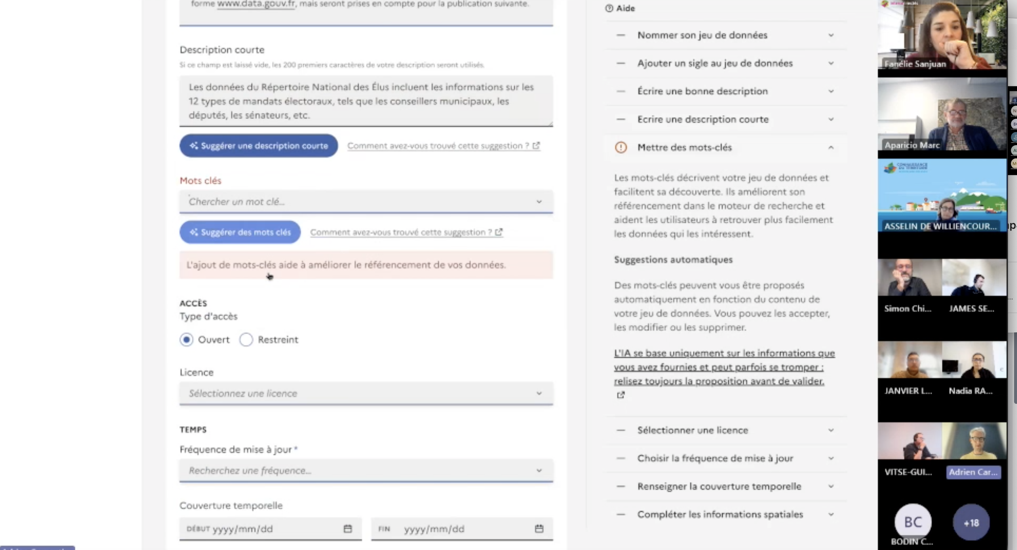The width and height of the screenshot is (1017, 550).
Task: Open the www.data.gouv.fr link
Action: tap(256, 4)
